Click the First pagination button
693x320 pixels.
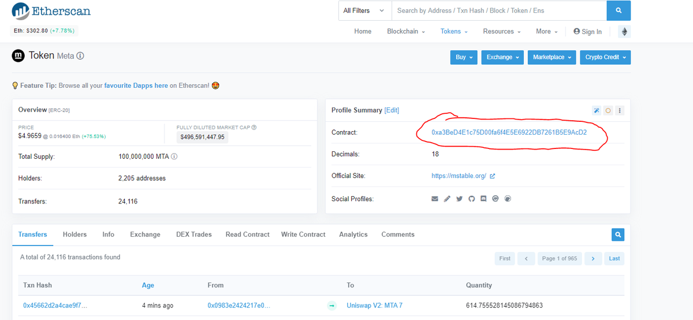(505, 258)
